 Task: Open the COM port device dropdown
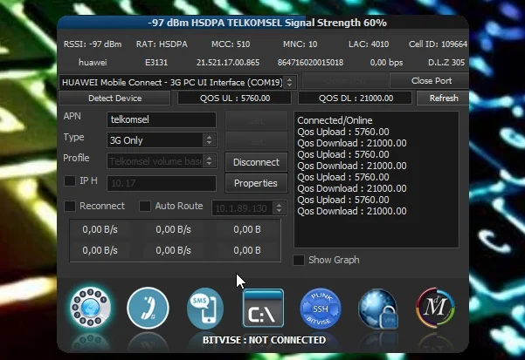178,82
